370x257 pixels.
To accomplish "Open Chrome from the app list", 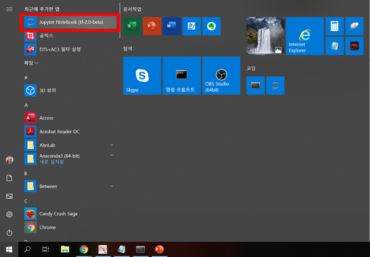I will tap(70, 227).
